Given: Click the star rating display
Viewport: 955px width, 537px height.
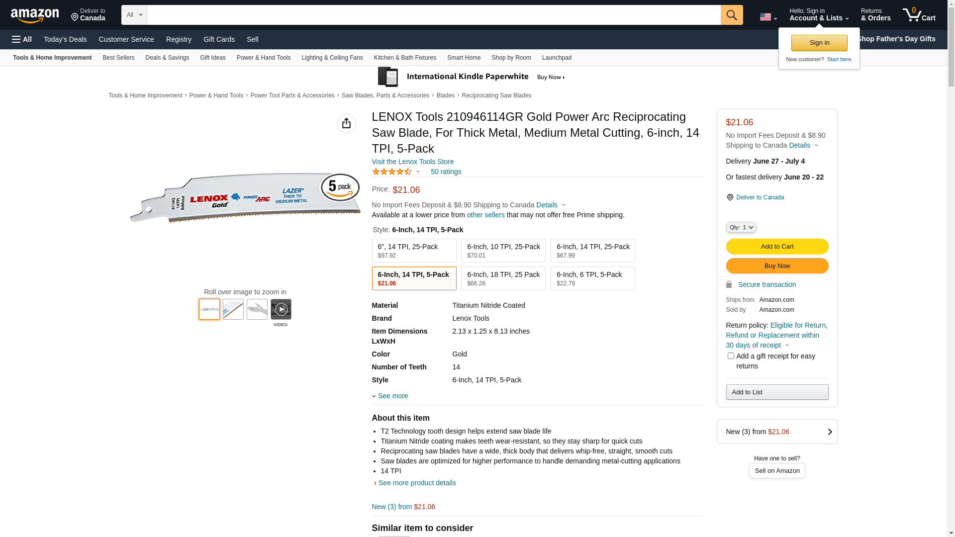Looking at the screenshot, I should coord(392,172).
